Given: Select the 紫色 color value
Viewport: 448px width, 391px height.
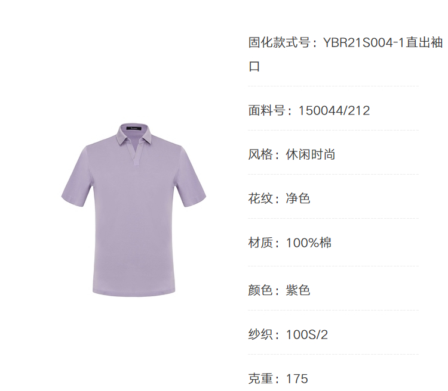Looking at the screenshot, I should click(x=298, y=290).
